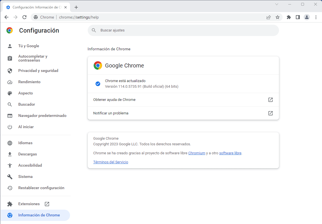Open a new tab with plus button
This screenshot has height=224, width=322.
click(76, 7)
